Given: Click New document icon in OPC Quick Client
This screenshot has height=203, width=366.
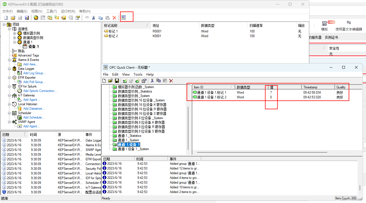Looking at the screenshot, I should (104, 81).
